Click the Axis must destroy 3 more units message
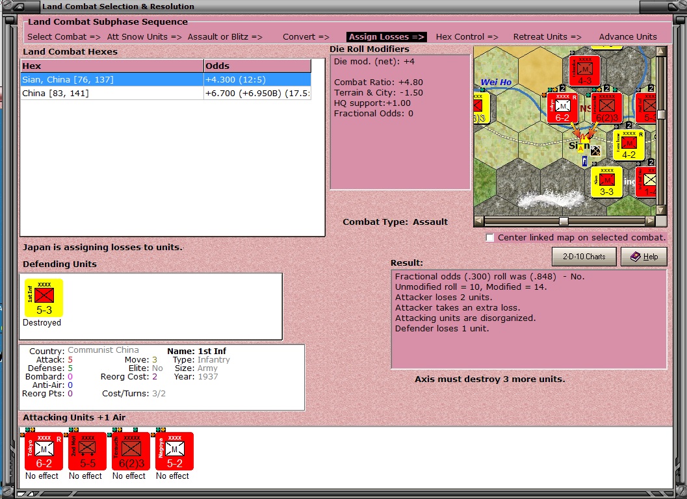The height and width of the screenshot is (499, 687). (x=490, y=379)
